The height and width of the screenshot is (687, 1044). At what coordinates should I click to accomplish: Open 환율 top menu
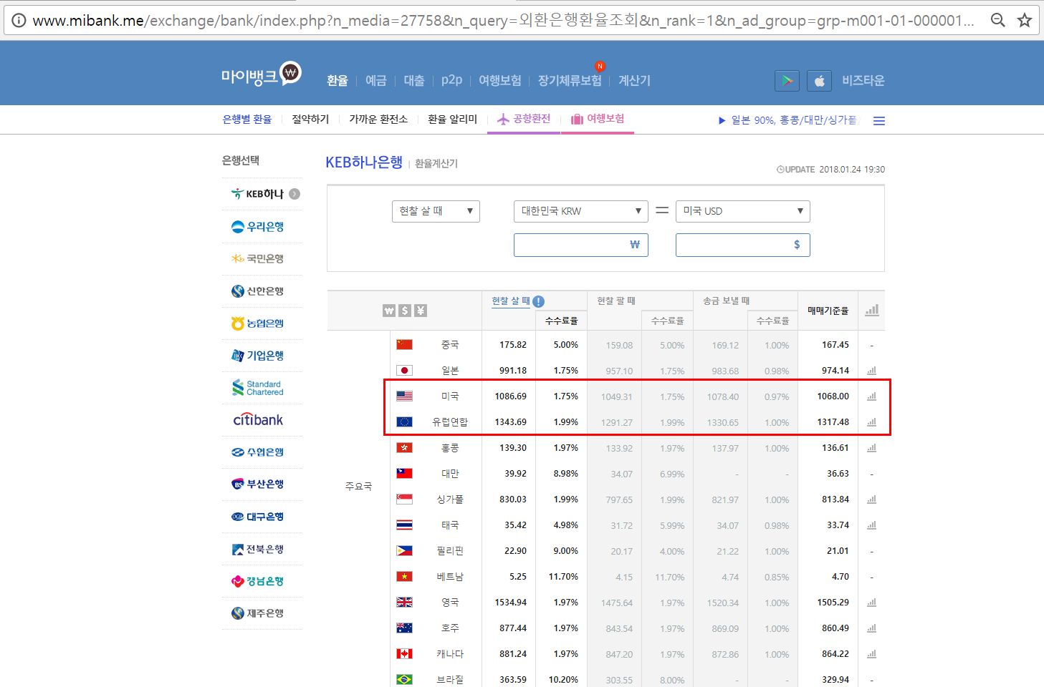click(337, 81)
